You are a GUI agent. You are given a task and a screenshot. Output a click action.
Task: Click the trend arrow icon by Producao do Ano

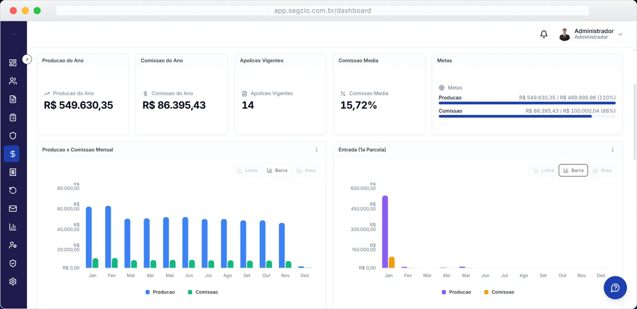[46, 94]
